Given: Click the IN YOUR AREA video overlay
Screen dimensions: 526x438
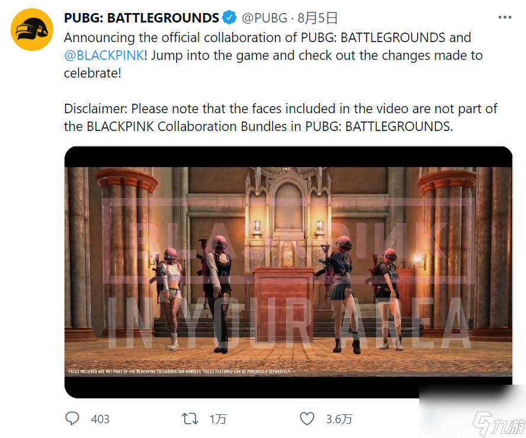Looking at the screenshot, I should (x=289, y=323).
